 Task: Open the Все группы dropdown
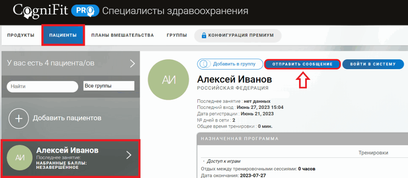[x=109, y=86]
